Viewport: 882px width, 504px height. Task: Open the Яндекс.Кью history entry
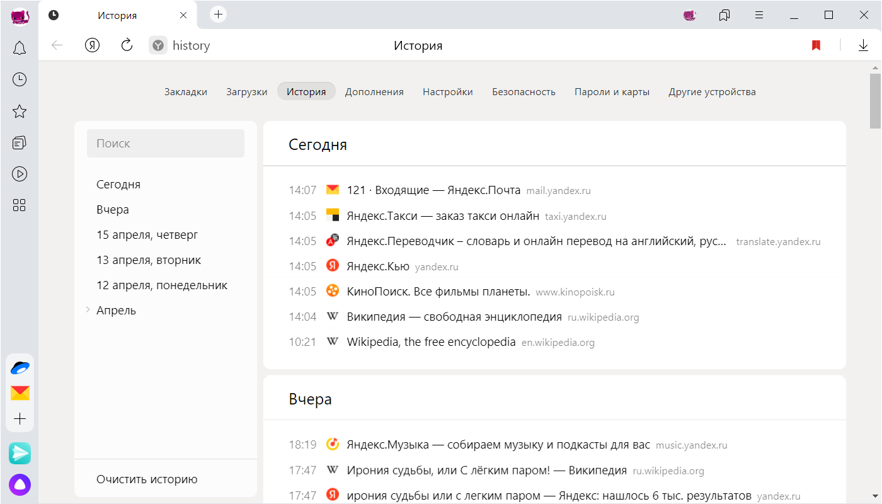click(x=378, y=266)
